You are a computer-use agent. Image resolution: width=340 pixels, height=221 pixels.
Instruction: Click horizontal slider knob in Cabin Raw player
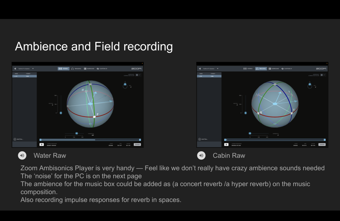coord(250,133)
